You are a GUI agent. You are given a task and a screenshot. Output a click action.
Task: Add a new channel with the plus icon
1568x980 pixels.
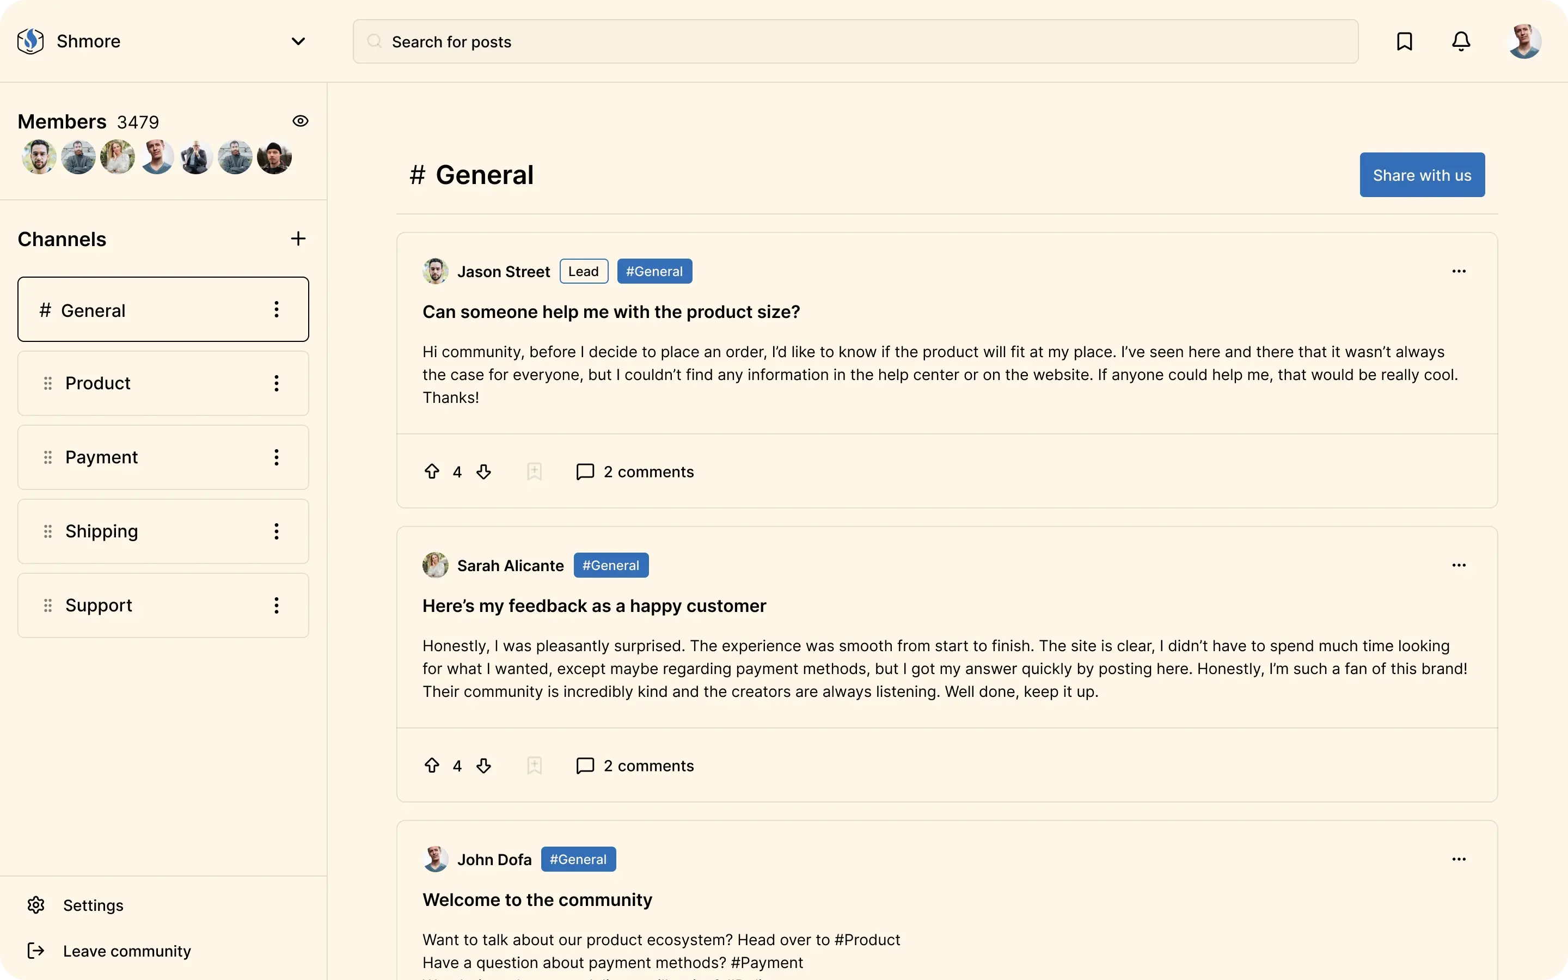coord(297,238)
